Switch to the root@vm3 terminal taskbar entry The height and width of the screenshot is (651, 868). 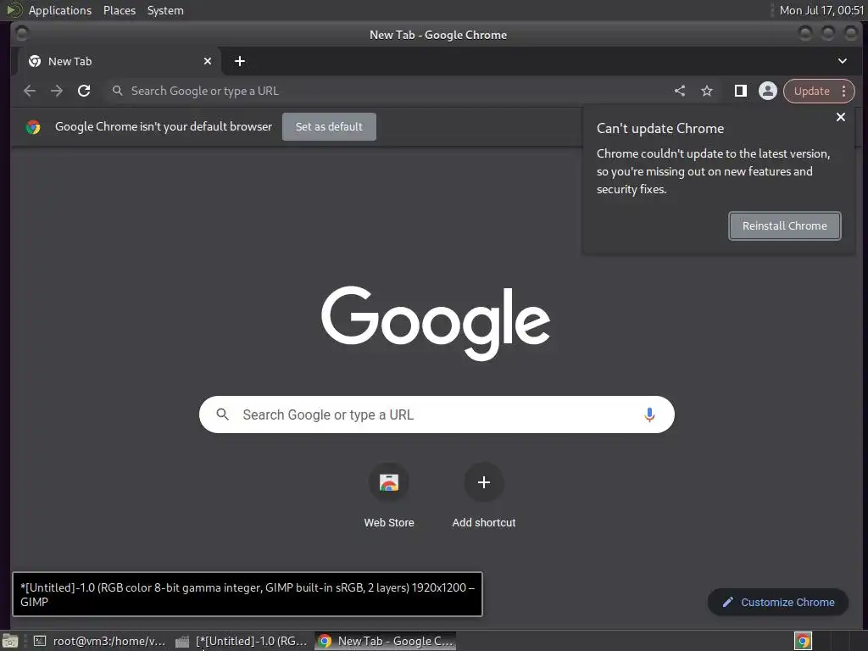pyautogui.click(x=100, y=641)
